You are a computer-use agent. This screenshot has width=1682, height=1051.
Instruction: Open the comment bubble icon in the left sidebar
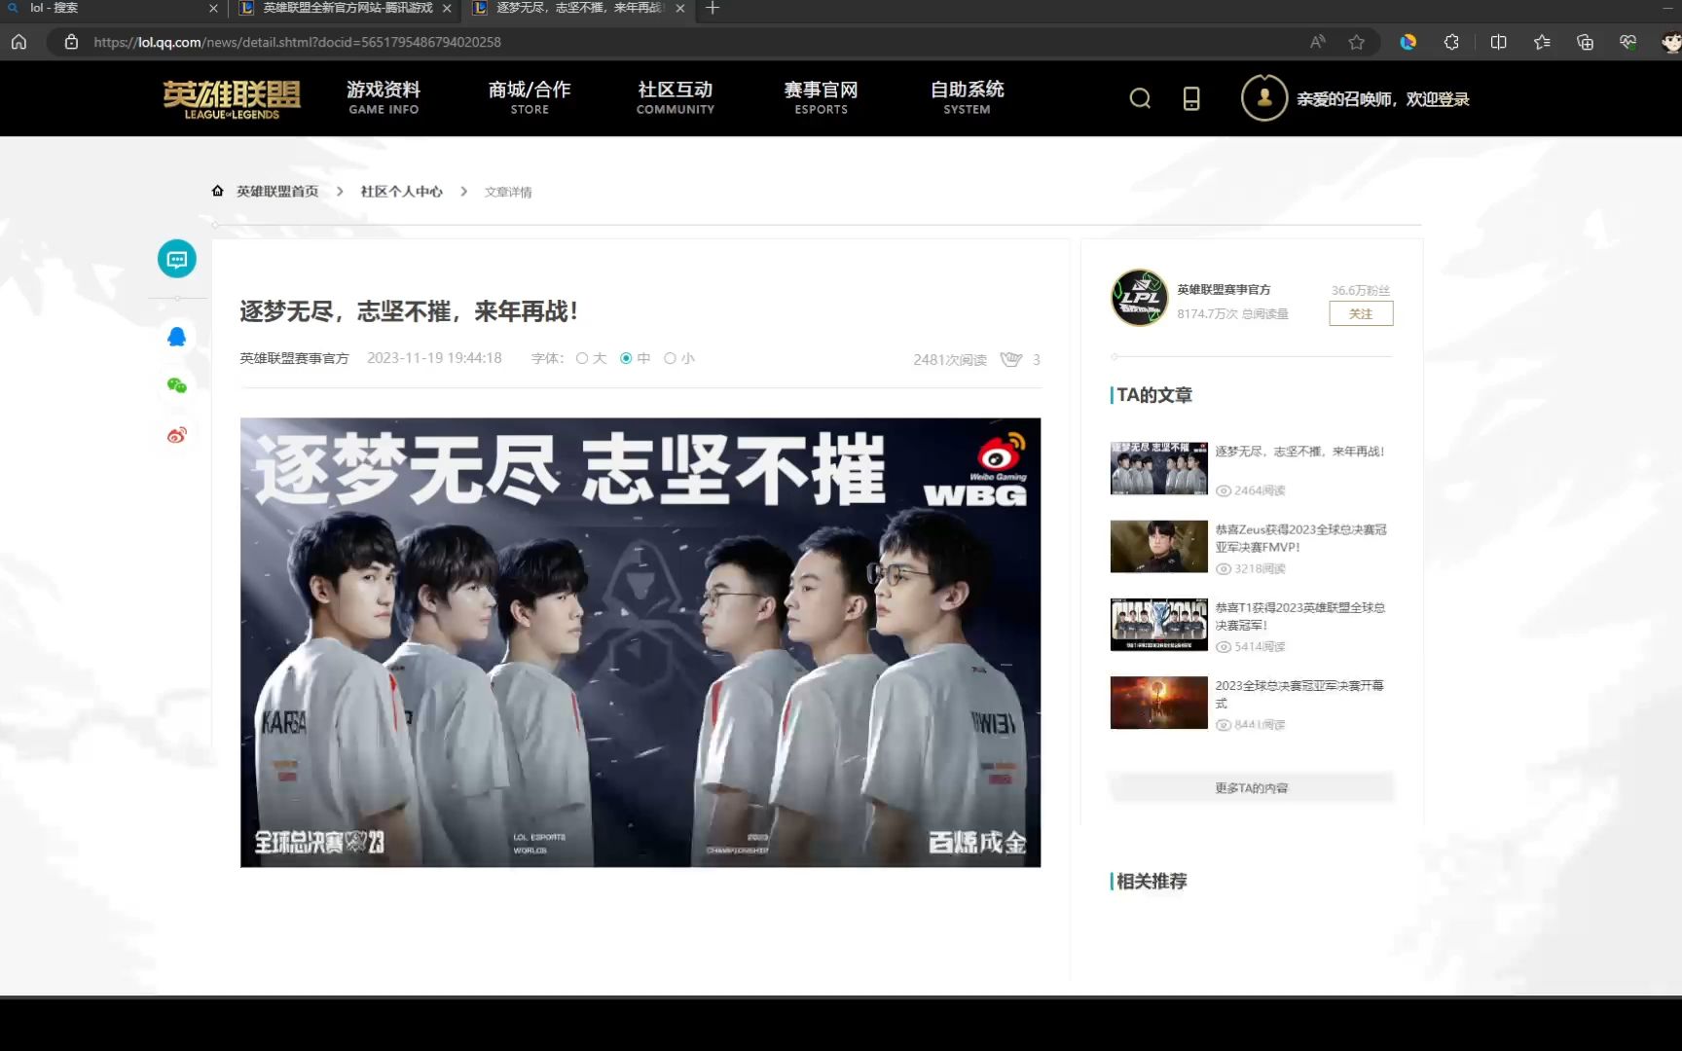[x=176, y=259]
